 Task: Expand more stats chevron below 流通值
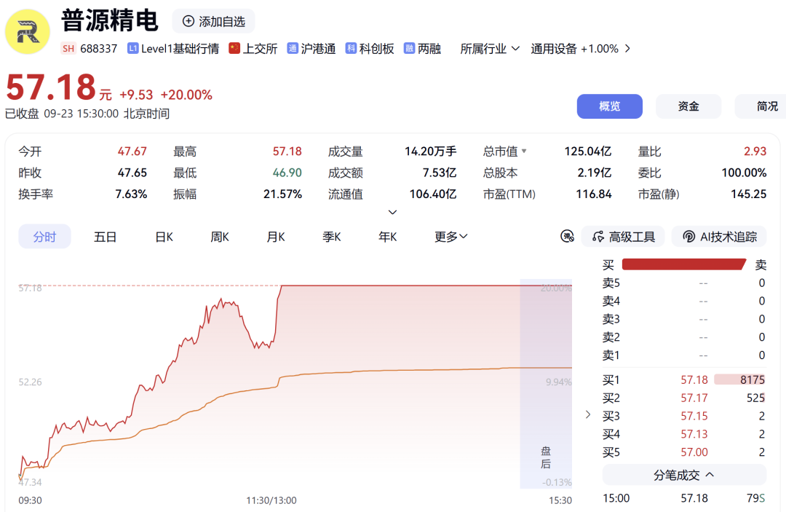(x=393, y=212)
